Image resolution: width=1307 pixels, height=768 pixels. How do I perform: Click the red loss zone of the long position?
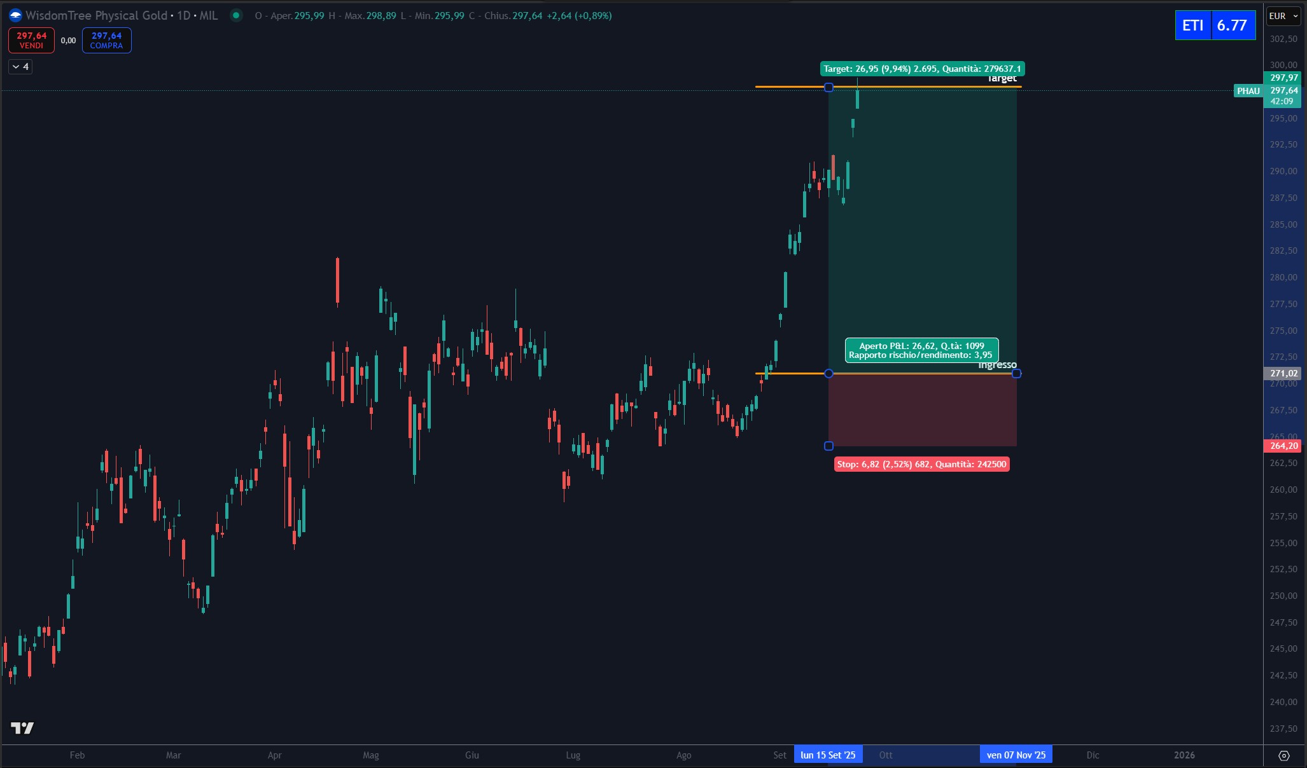(x=922, y=410)
